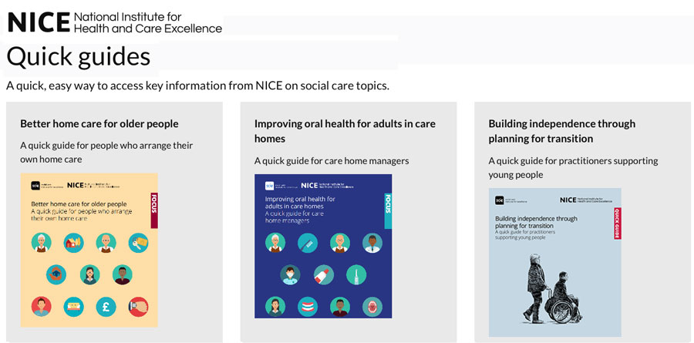Viewport: 694px width, 343px height.
Task: Click the hand holding house icon on the home care cover
Action: pyautogui.click(x=56, y=274)
